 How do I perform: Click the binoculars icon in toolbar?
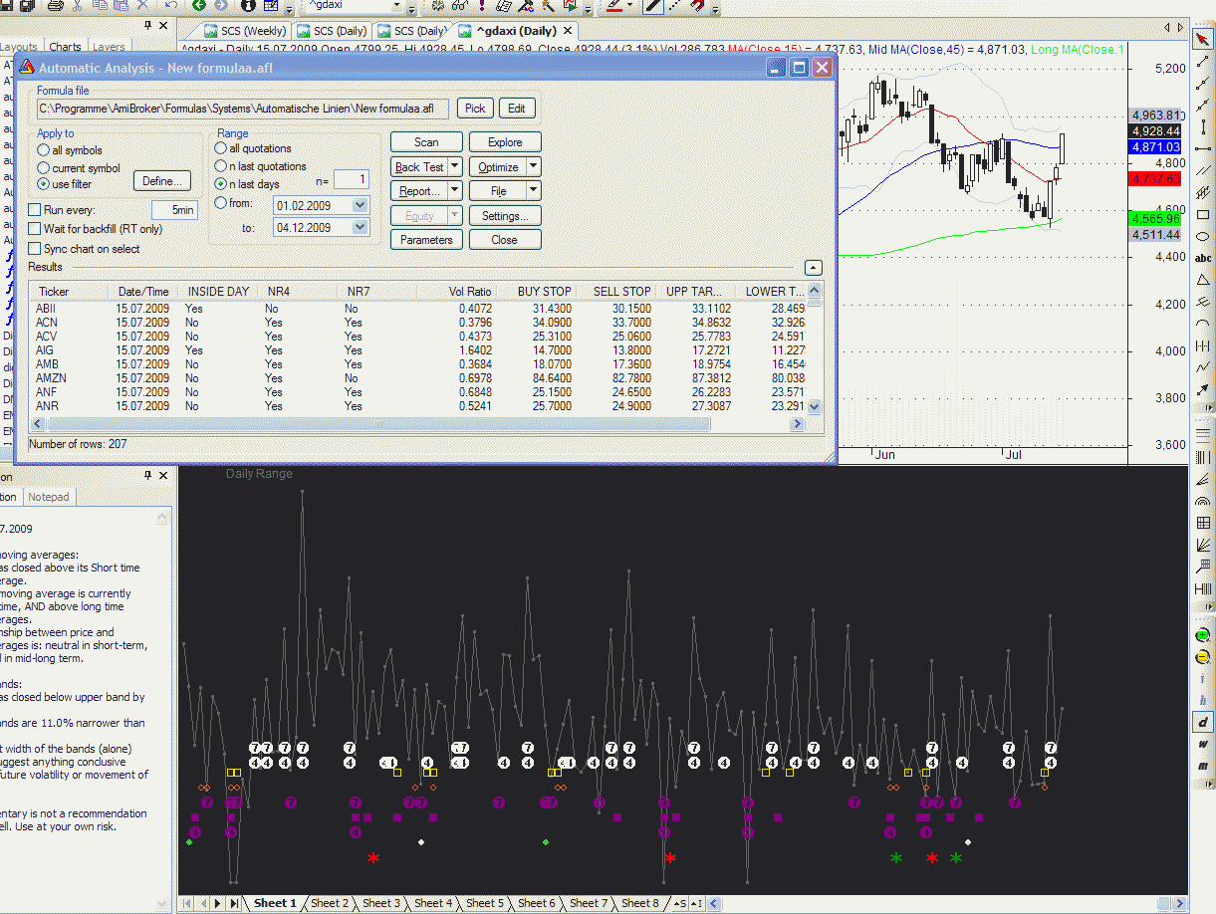[462, 6]
